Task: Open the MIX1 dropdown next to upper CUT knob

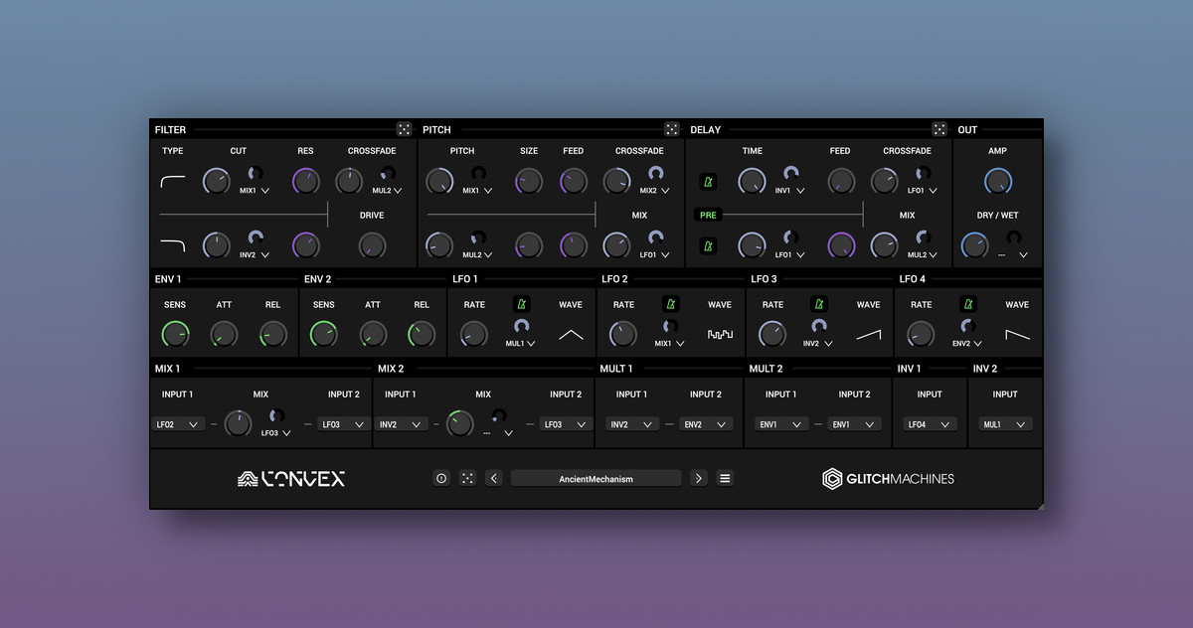Action: (256, 191)
